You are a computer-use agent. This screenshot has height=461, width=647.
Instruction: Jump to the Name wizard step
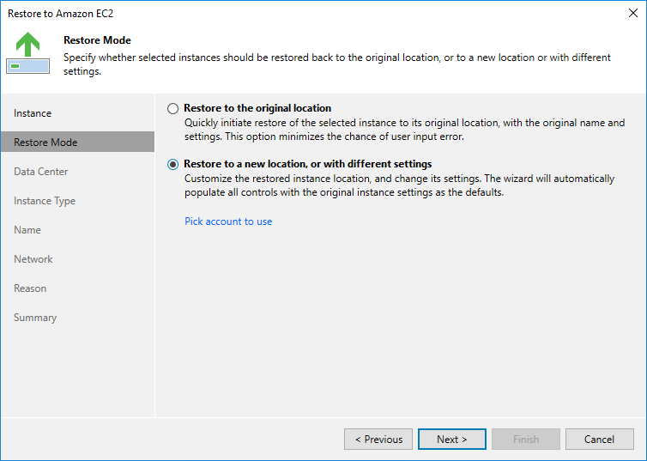coord(27,230)
